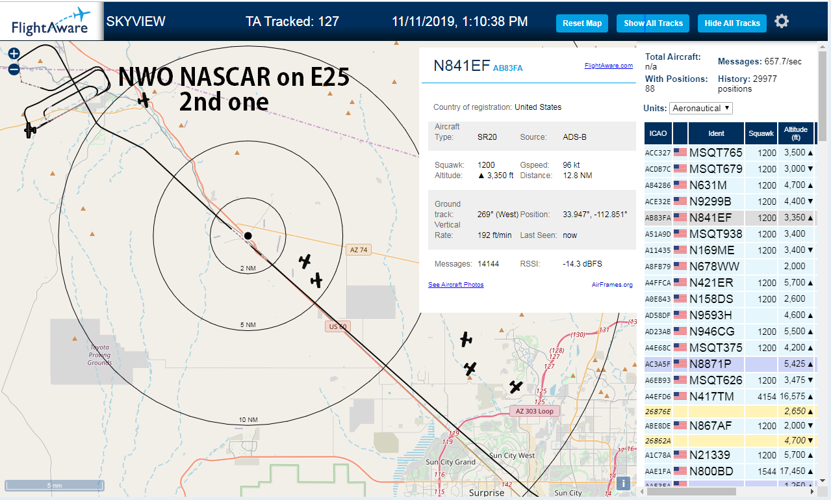Open the See Aircraft Photos link

click(x=455, y=285)
